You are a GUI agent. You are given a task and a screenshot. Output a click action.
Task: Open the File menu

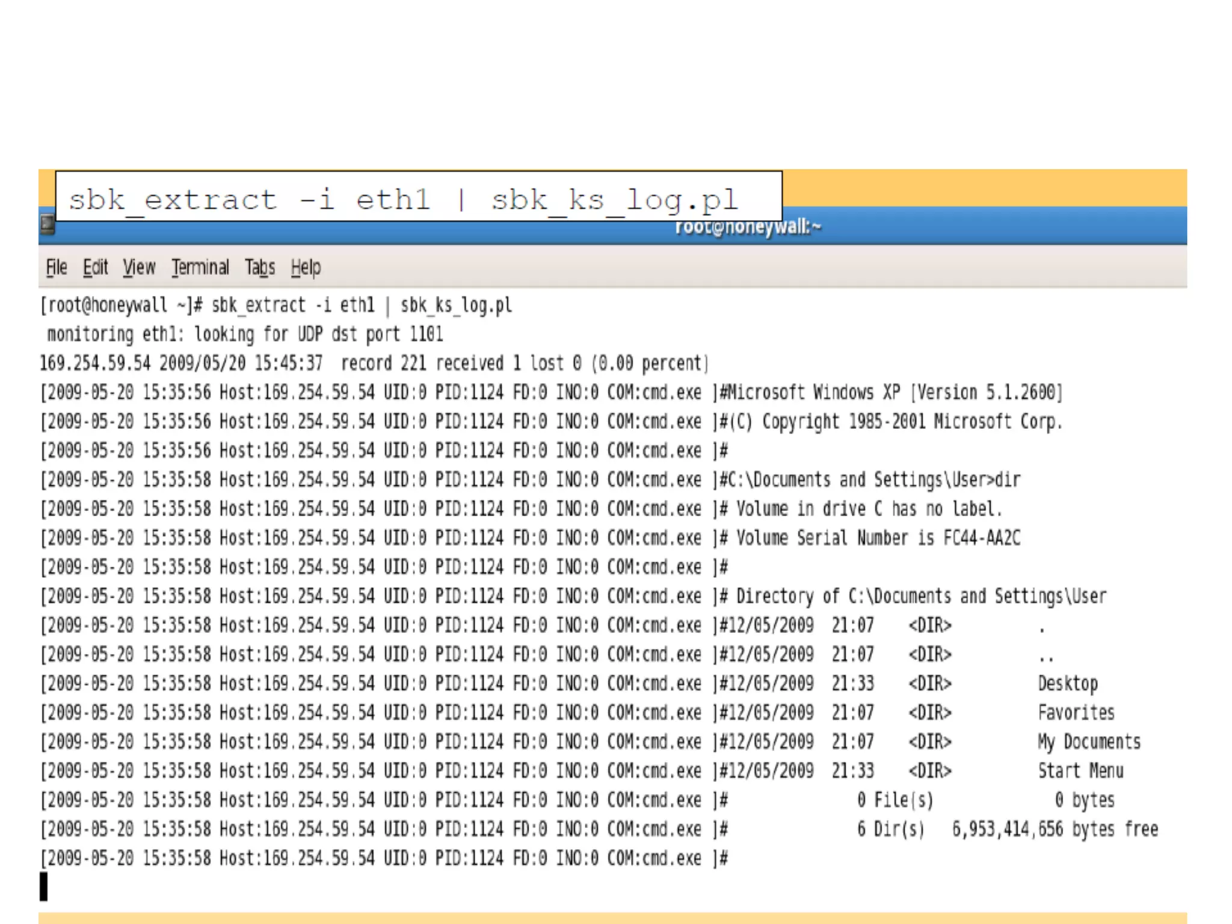pos(57,267)
